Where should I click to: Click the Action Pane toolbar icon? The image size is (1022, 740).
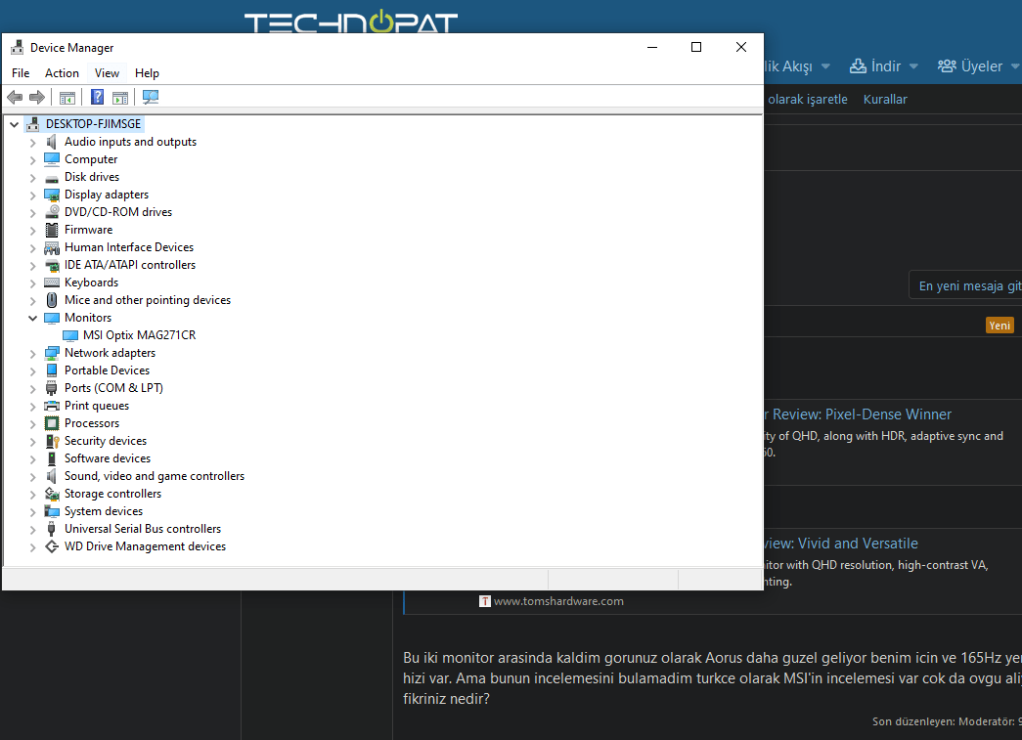[120, 98]
